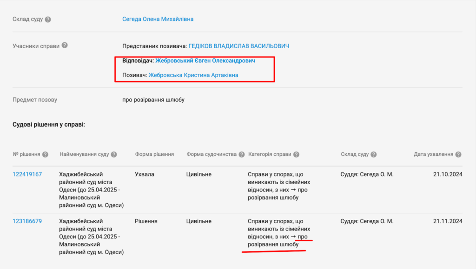Click help icon beside 'Форма судочинства' header
This screenshot has width=476, height=269.
pos(241,154)
